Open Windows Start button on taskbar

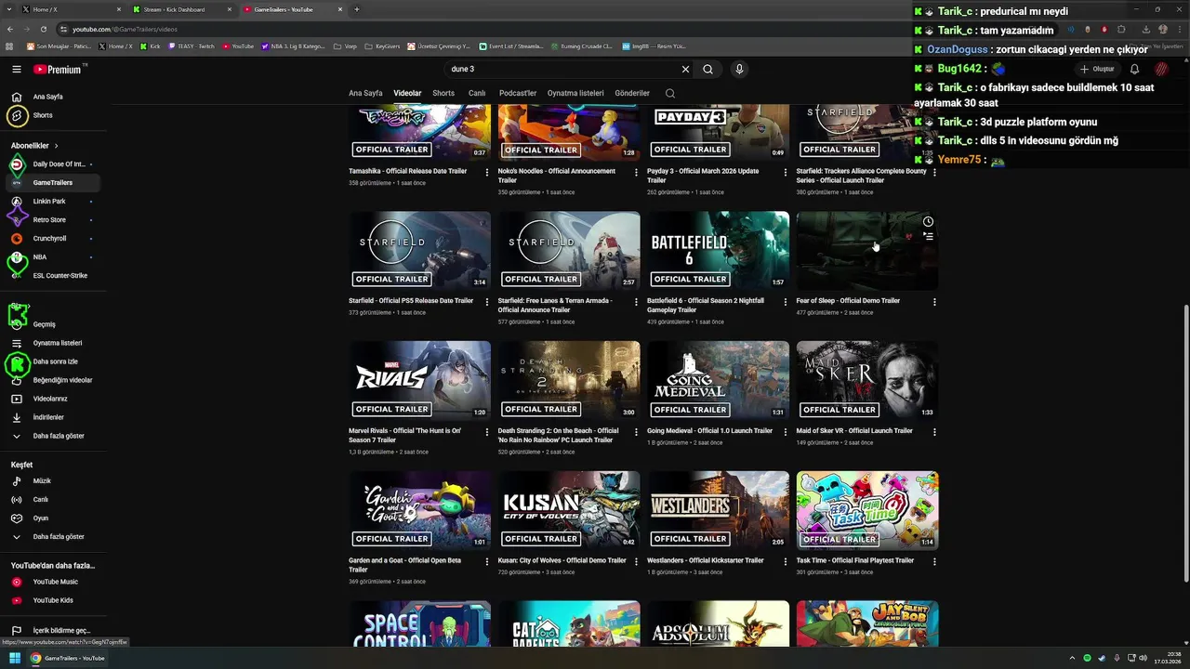[x=13, y=658]
